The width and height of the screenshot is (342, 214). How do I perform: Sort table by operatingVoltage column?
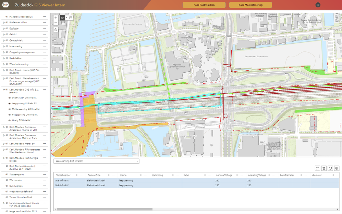tap(269, 175)
